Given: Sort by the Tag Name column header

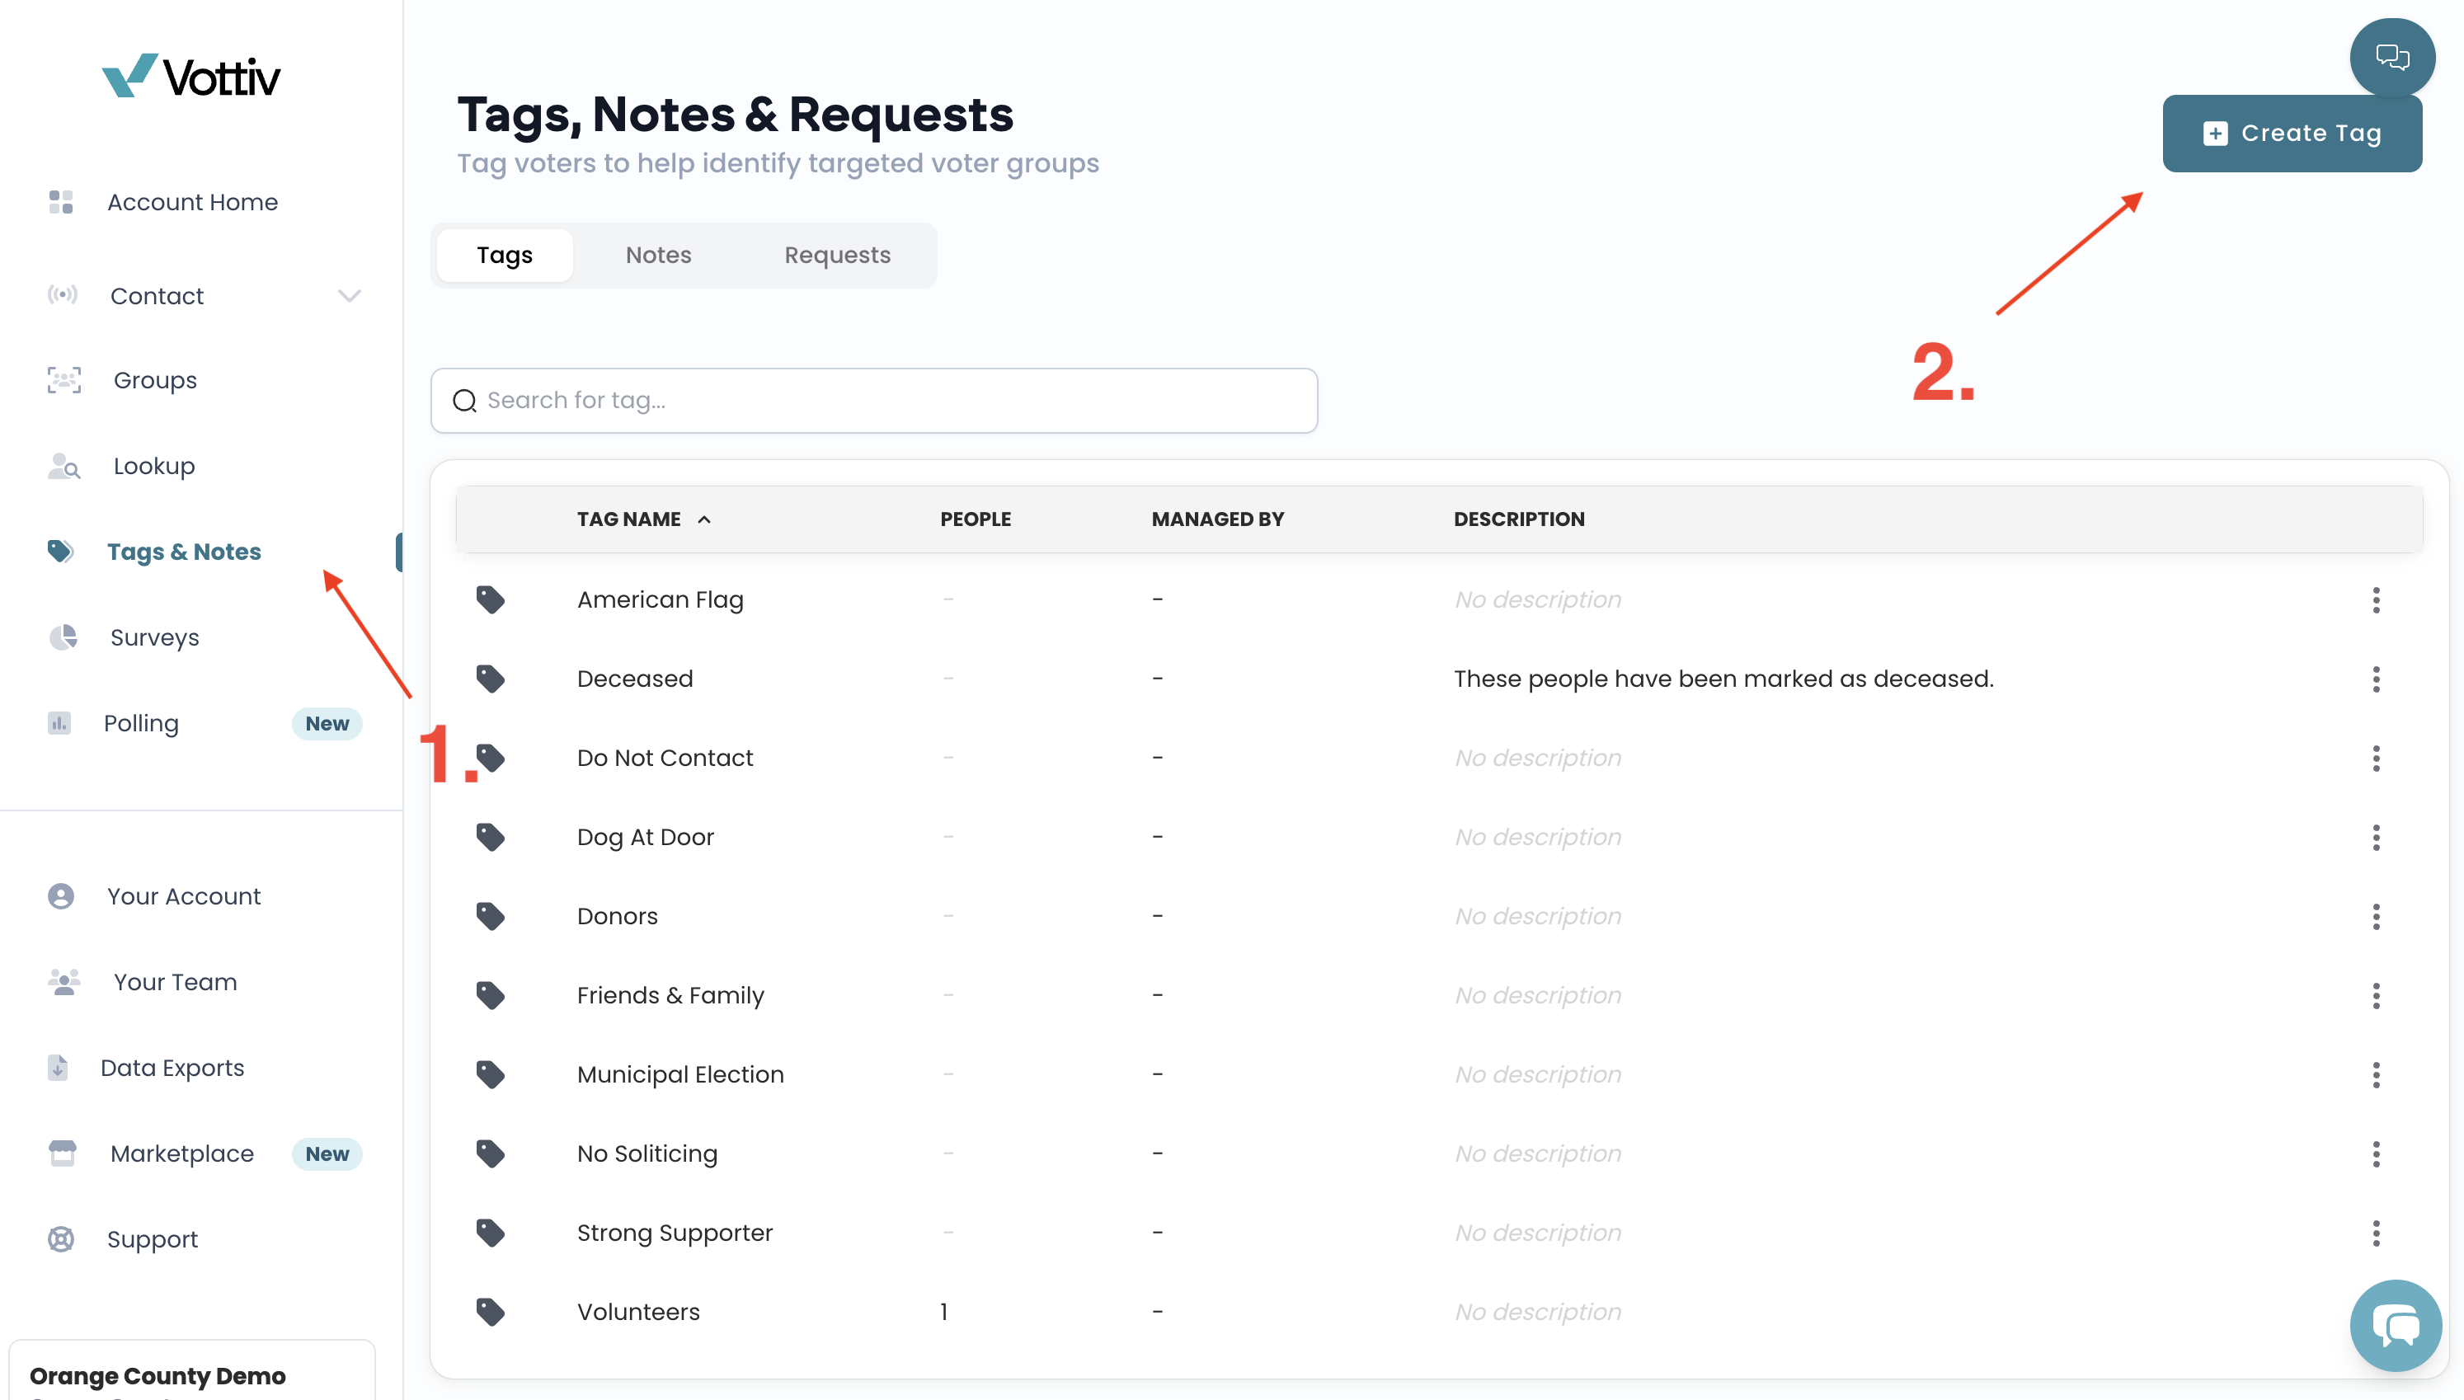Looking at the screenshot, I should click(x=643, y=519).
